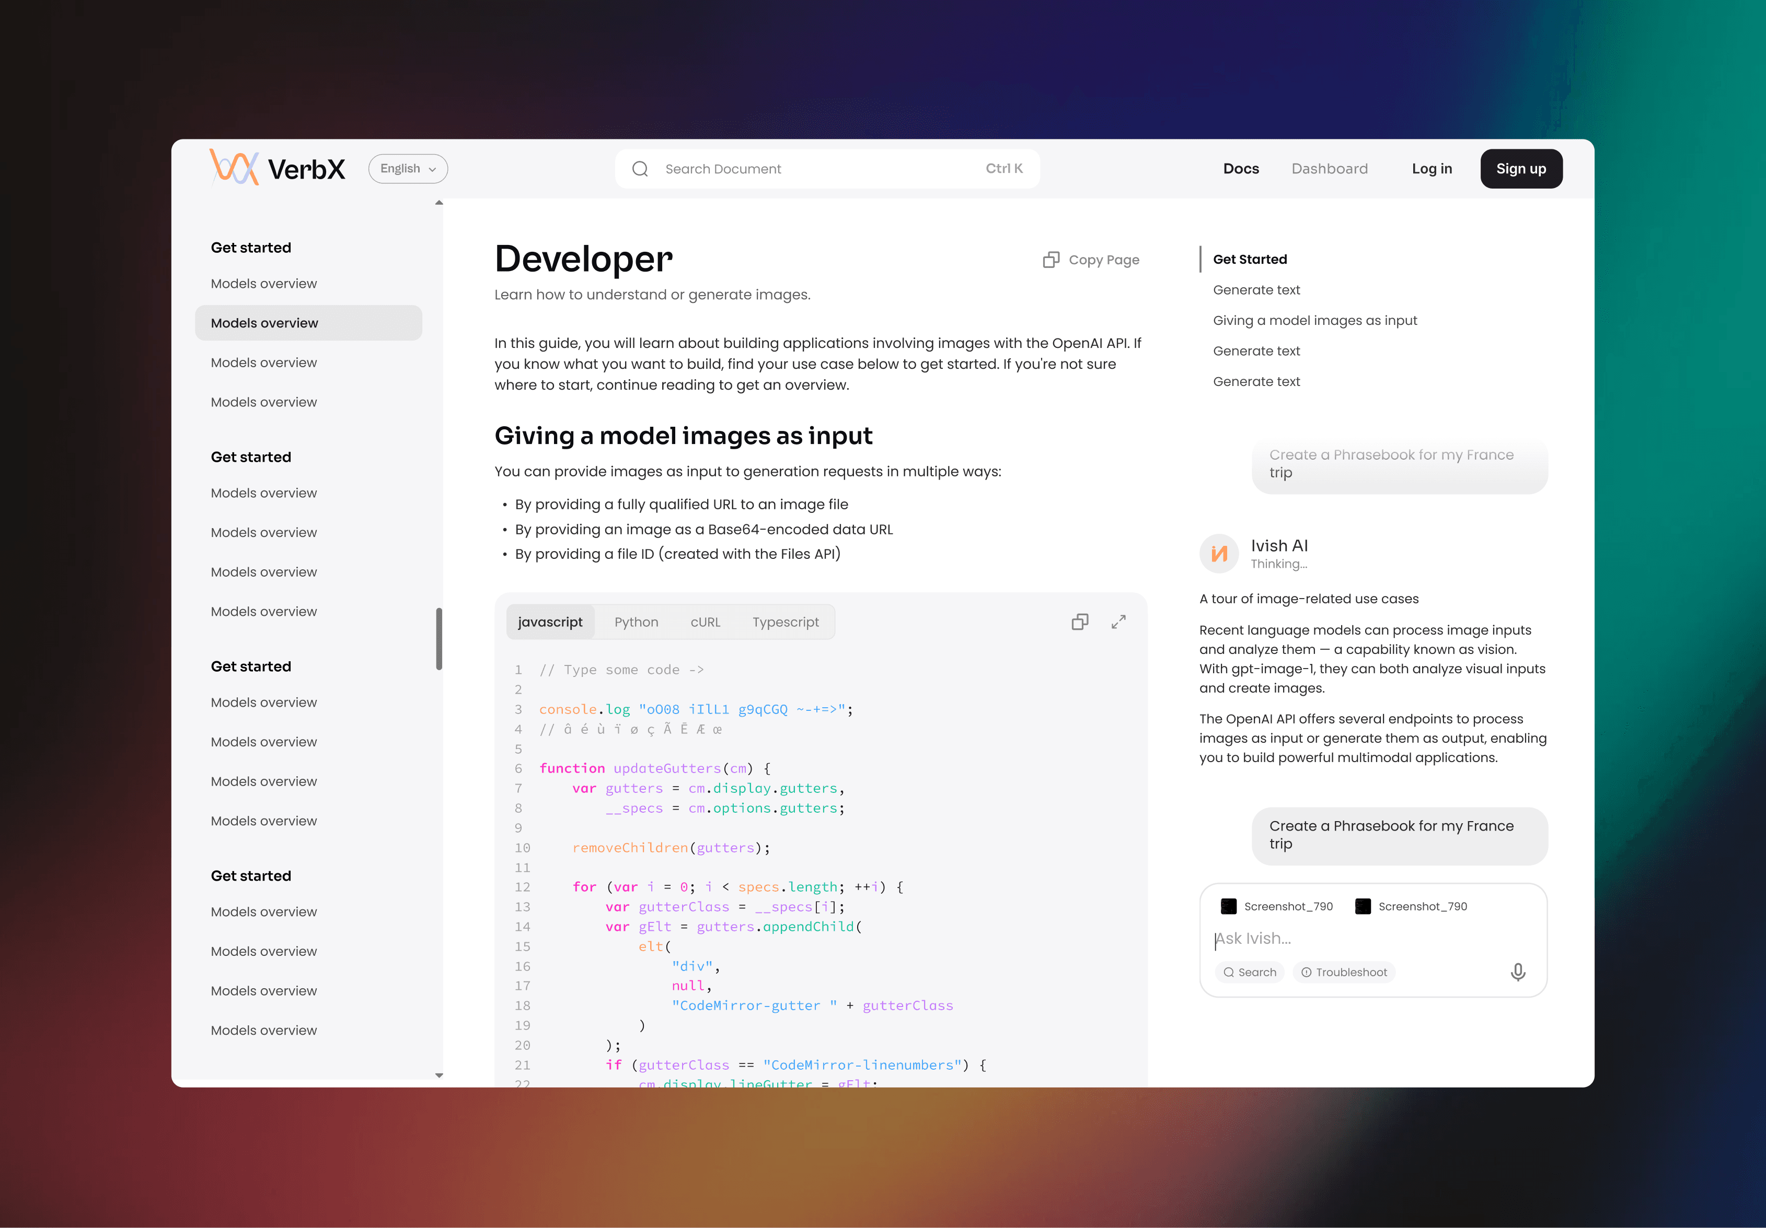1766x1228 pixels.
Task: Click the microphone icon in chat box
Action: tap(1518, 972)
